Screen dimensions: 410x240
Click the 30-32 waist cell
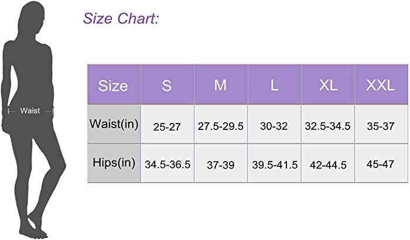[x=275, y=124]
